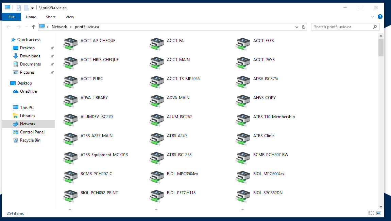Select Quick access in navigation pane
The height and width of the screenshot is (221, 391).
coord(29,40)
